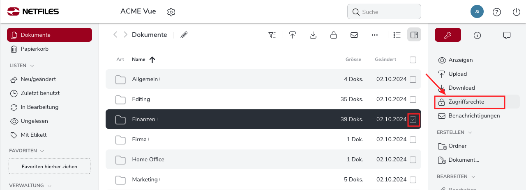526x190 pixels.
Task: Click the envelope notification toolbar icon
Action: pyautogui.click(x=354, y=35)
